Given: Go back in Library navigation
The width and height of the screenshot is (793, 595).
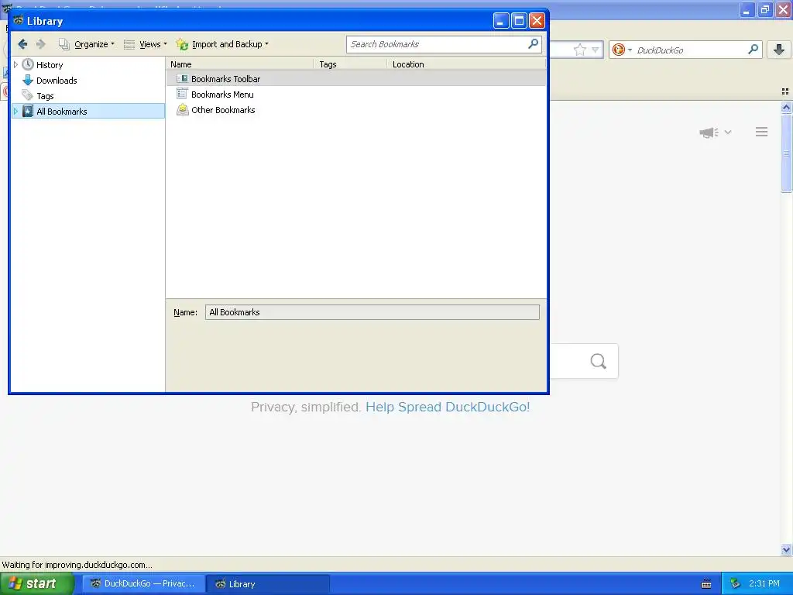Looking at the screenshot, I should 22,44.
